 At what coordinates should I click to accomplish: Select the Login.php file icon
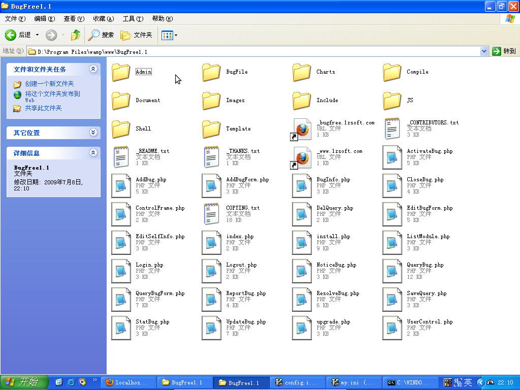click(121, 271)
